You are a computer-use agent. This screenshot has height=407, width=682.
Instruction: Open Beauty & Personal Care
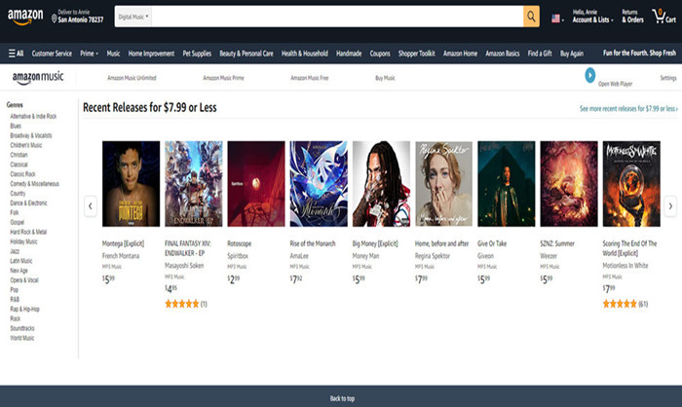point(246,54)
